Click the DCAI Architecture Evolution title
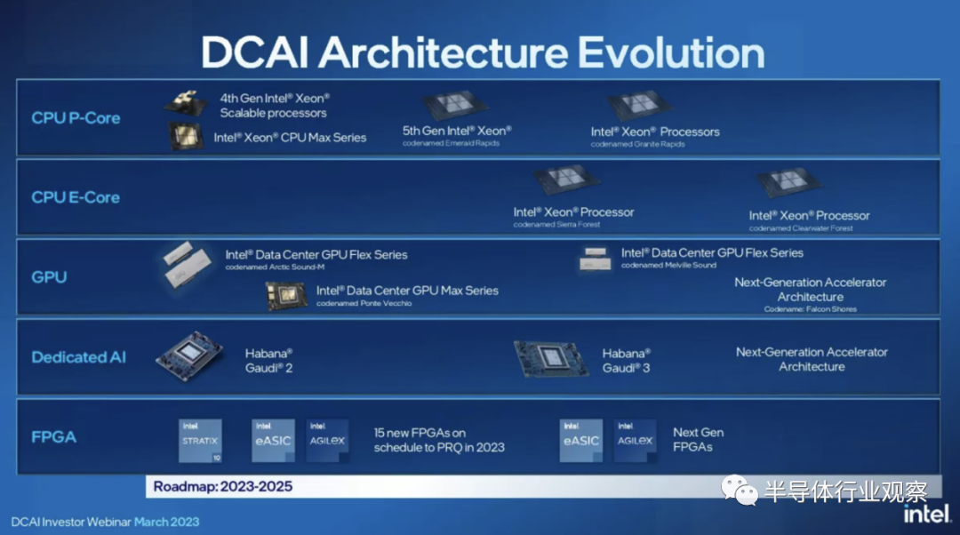960x535 pixels. [483, 52]
